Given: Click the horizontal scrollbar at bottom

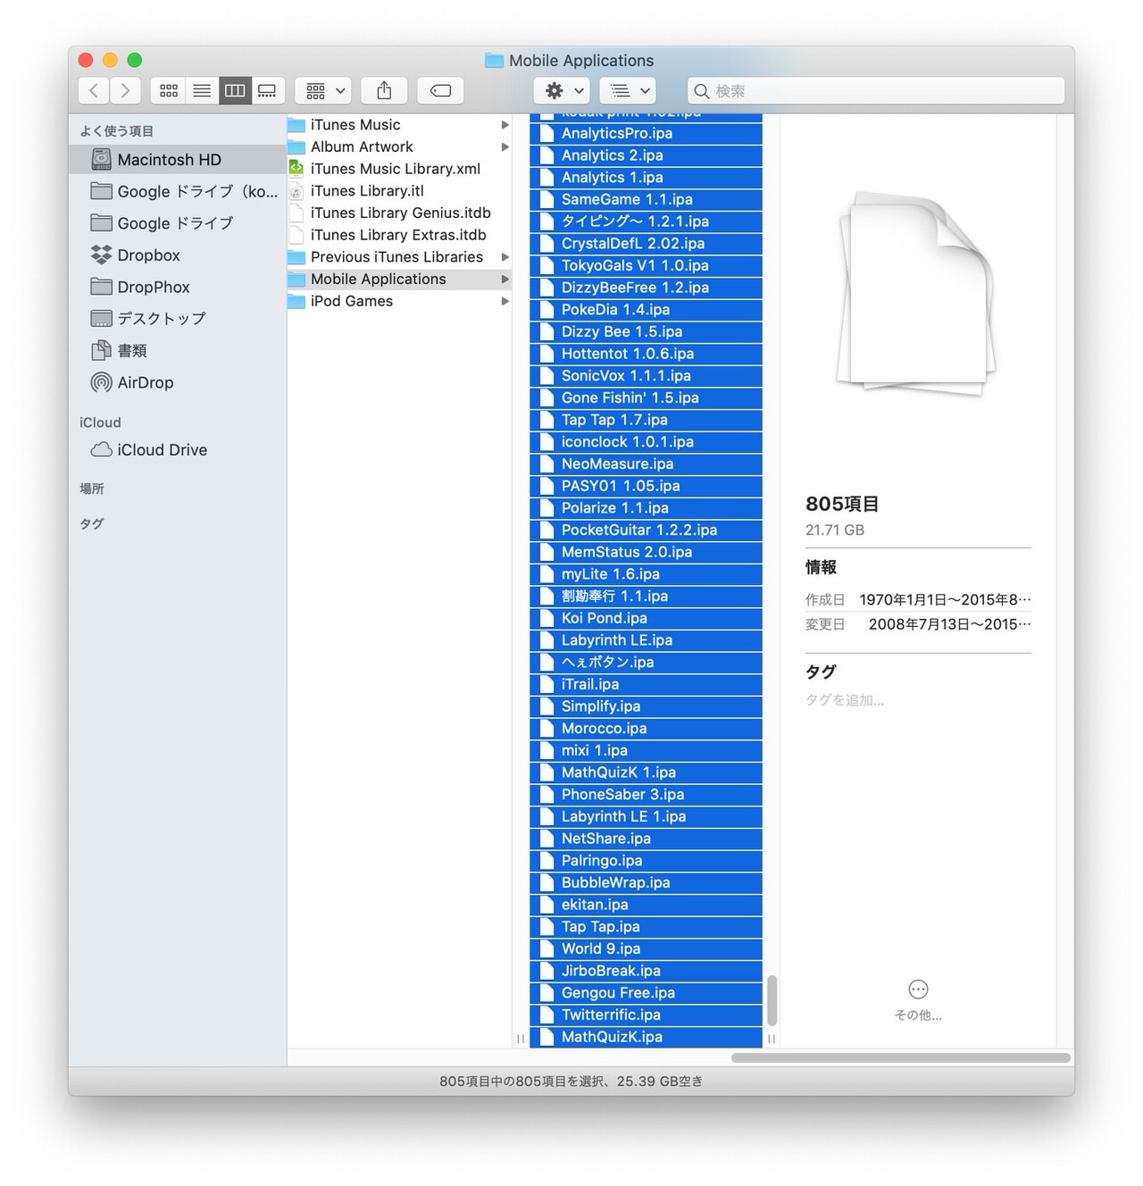Looking at the screenshot, I should pos(900,1057).
